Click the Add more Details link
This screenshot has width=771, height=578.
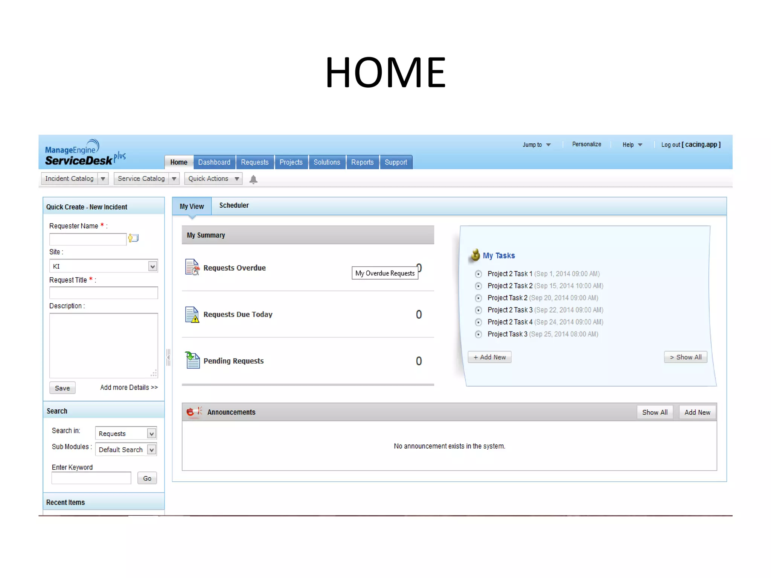click(129, 388)
